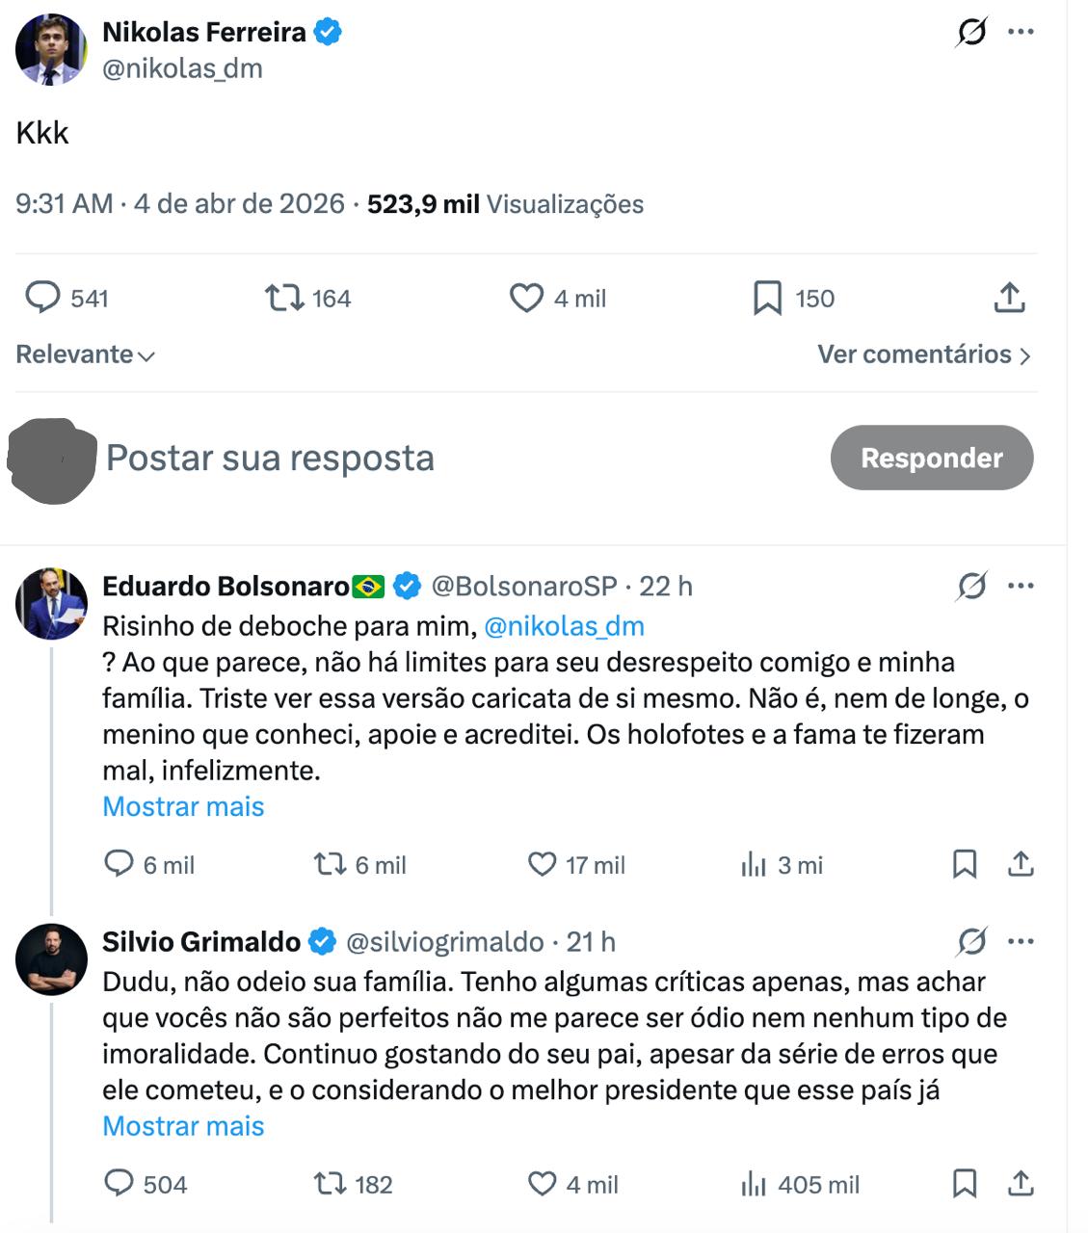Repost the main Kkk tweet
The image size is (1088, 1233).
(x=284, y=299)
